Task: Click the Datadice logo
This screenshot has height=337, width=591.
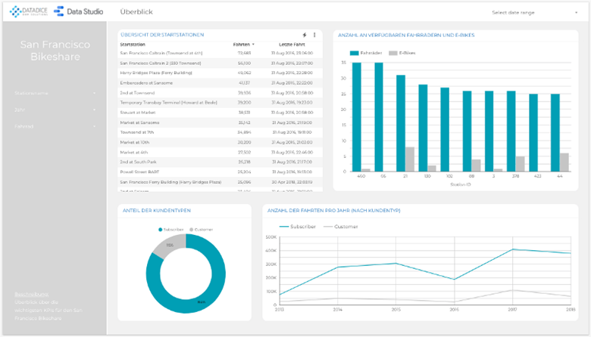Action: 29,12
